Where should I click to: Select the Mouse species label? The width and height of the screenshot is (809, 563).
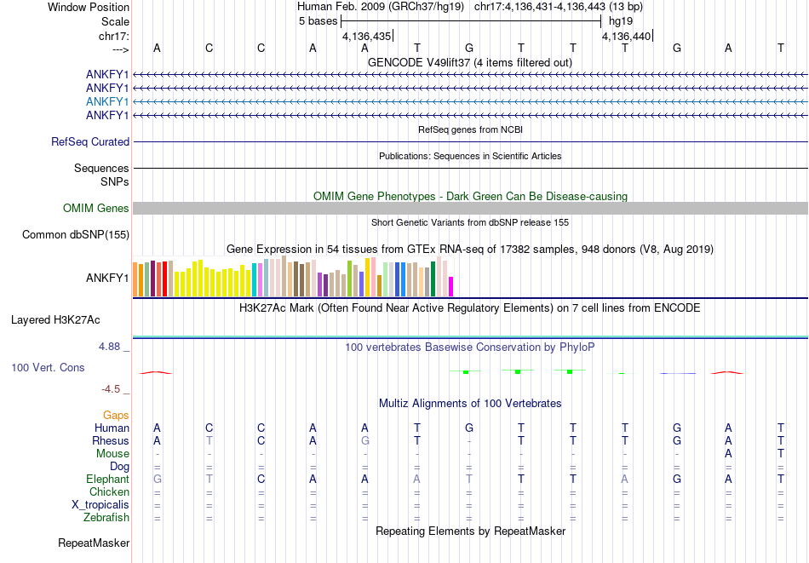tap(112, 454)
